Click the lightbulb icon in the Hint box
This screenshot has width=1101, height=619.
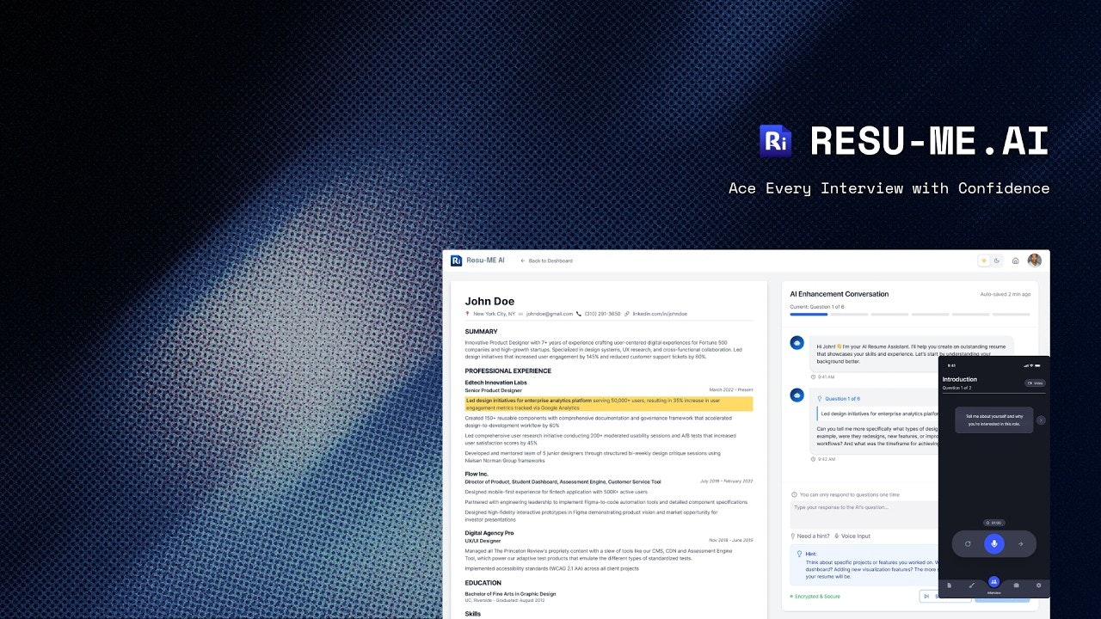coord(799,555)
